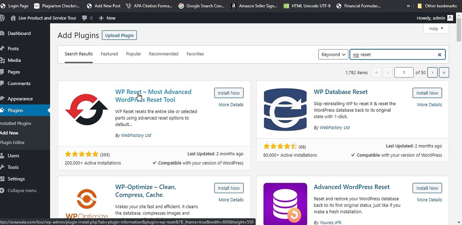Switch to the Featured tab

[x=109, y=54]
